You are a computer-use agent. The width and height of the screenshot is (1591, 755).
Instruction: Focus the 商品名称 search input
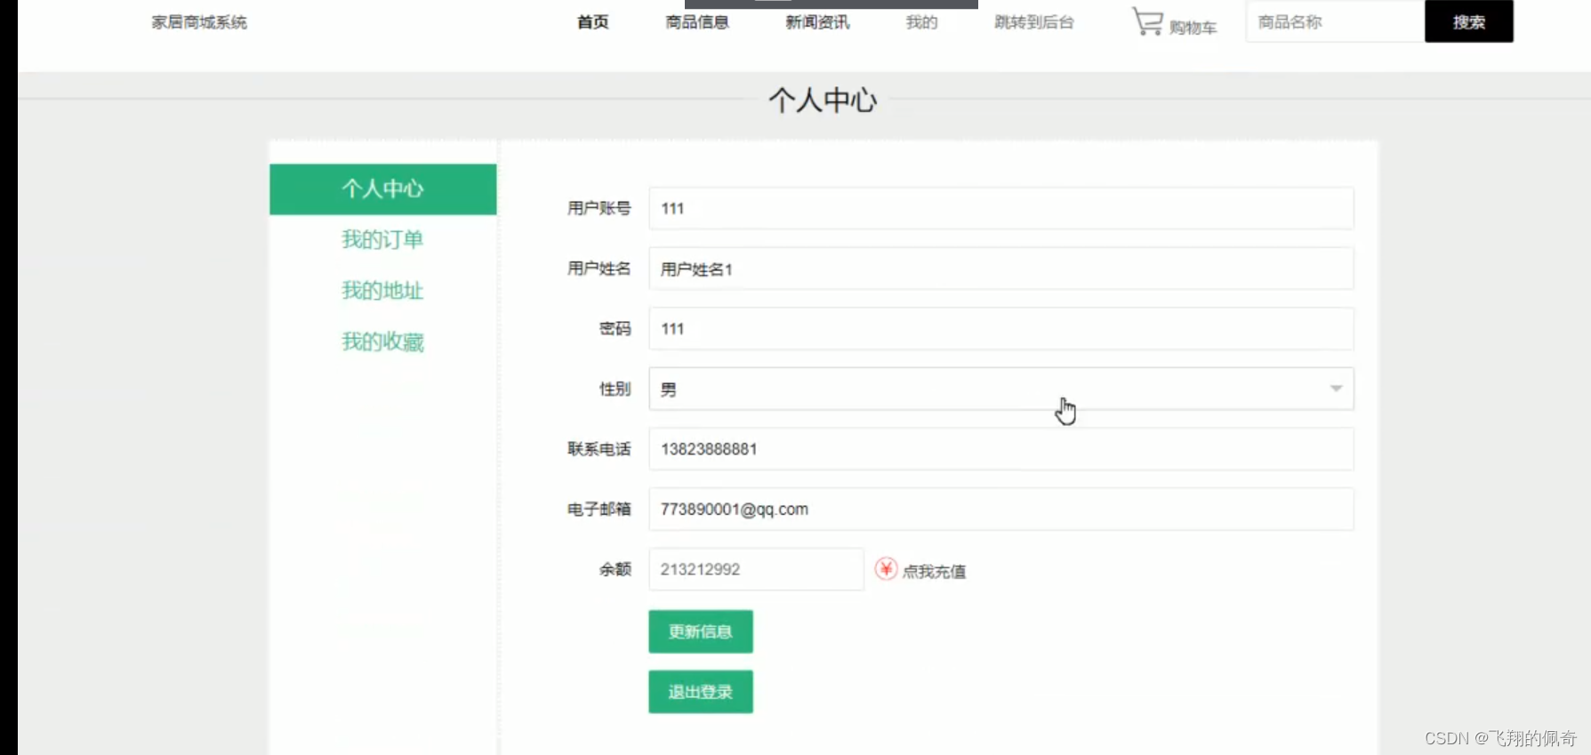coord(1336,21)
